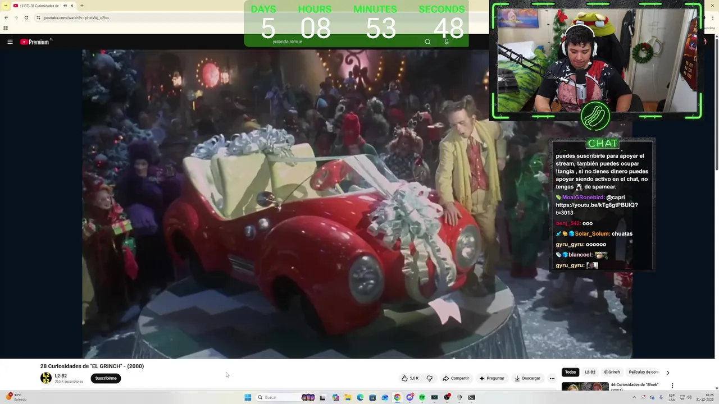
Task: Mute the tab via speaker icon
Action: (65, 6)
